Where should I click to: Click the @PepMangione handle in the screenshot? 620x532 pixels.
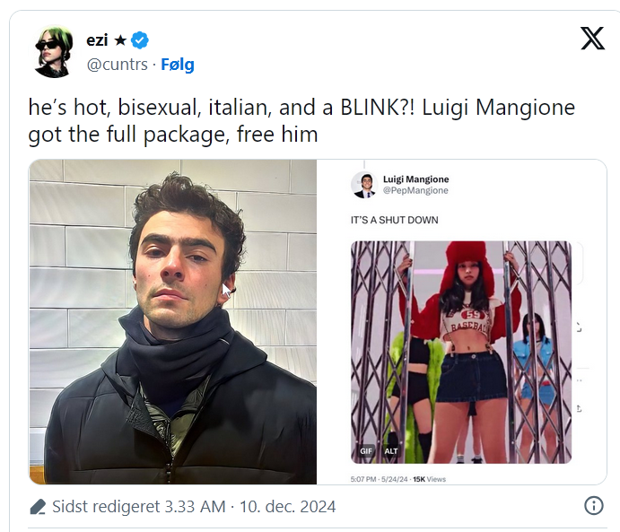[x=415, y=190]
